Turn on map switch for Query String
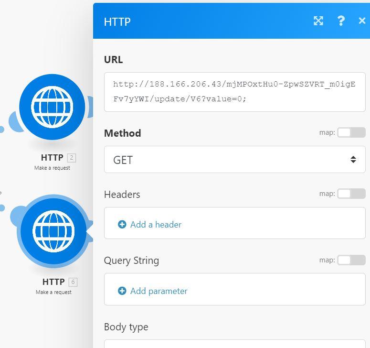370x348 pixels. (351, 260)
